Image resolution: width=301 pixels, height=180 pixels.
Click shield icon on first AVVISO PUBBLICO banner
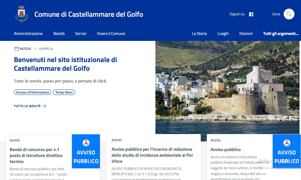tap(86, 143)
